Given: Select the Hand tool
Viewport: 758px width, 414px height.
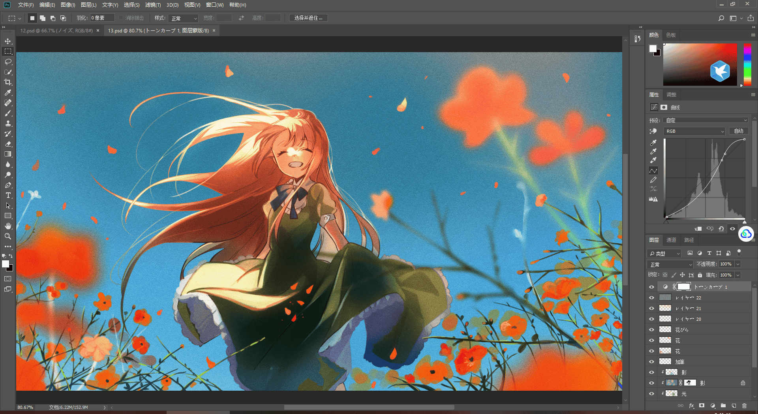Looking at the screenshot, I should pyautogui.click(x=8, y=226).
